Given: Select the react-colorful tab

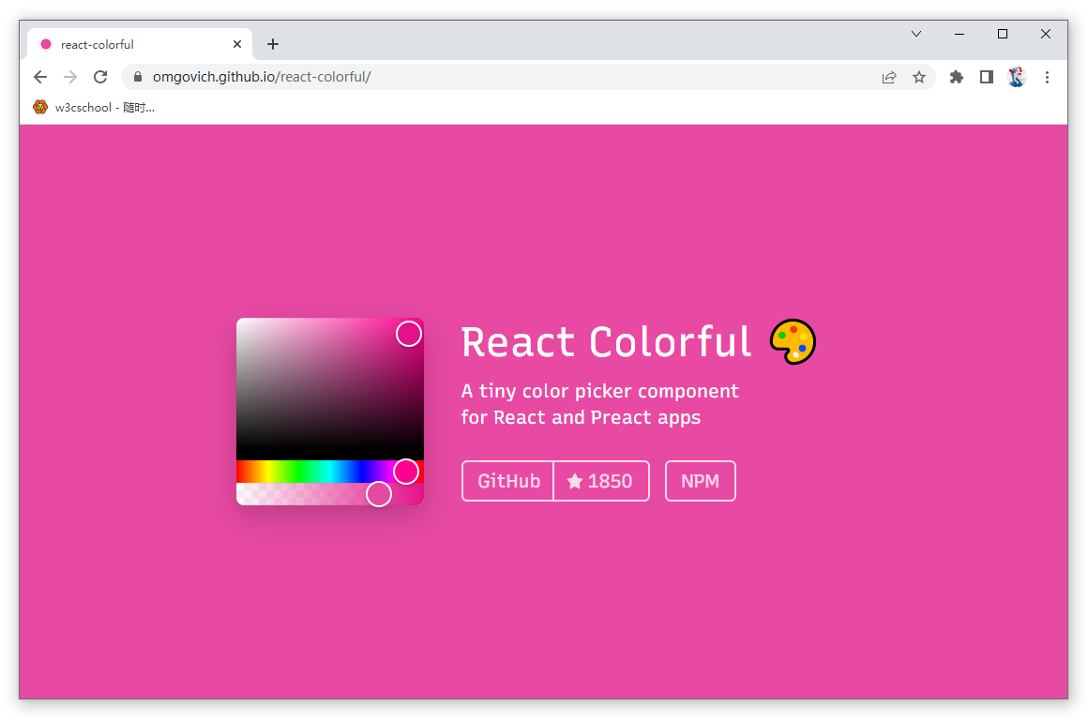Looking at the screenshot, I should coord(131,44).
